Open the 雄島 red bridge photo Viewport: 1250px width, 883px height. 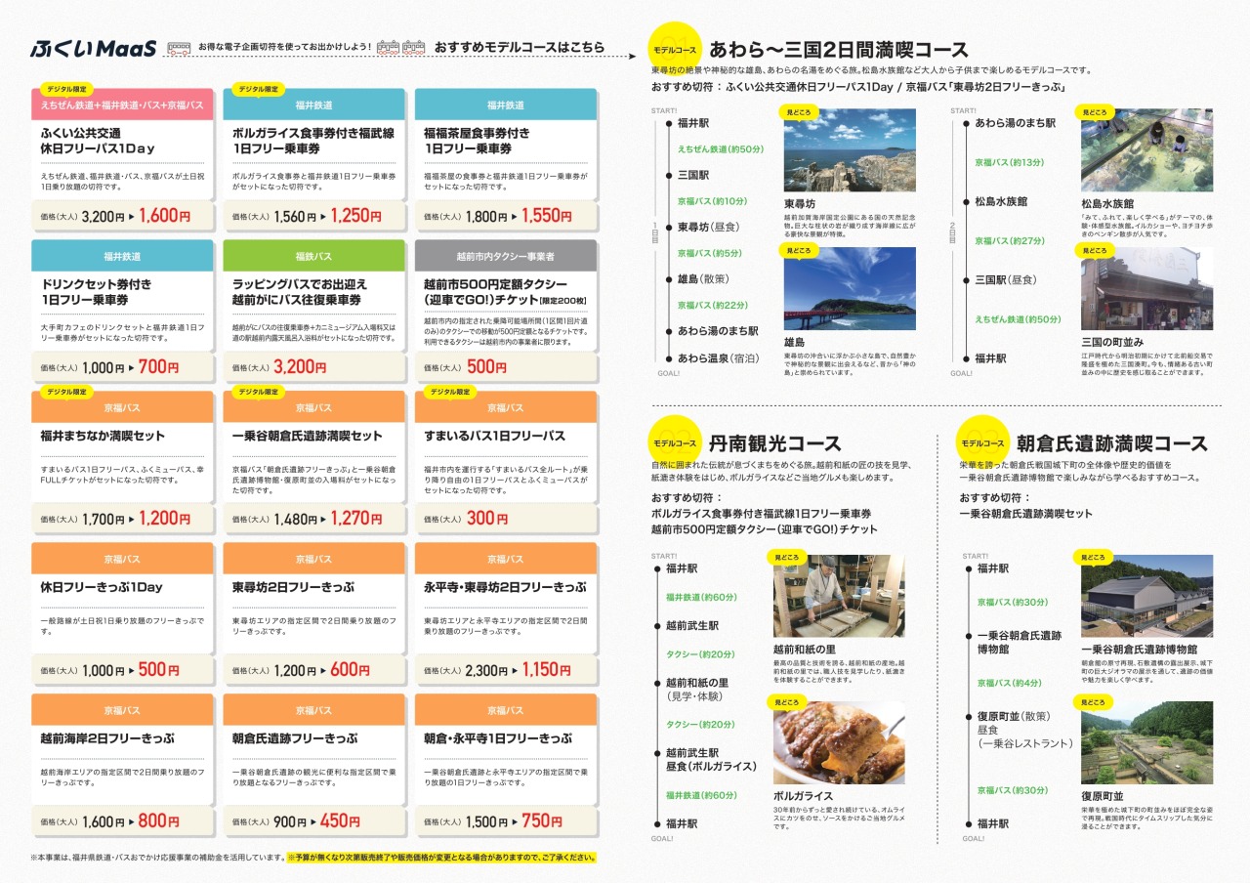click(x=850, y=289)
